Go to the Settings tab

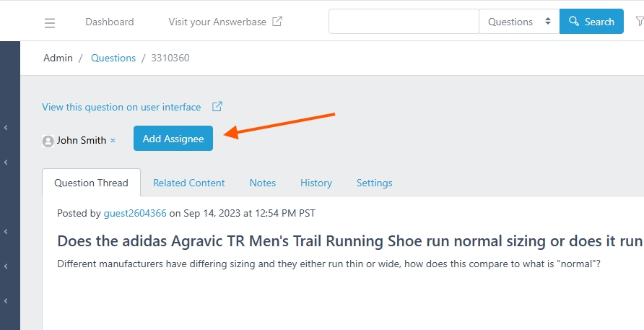tap(374, 183)
